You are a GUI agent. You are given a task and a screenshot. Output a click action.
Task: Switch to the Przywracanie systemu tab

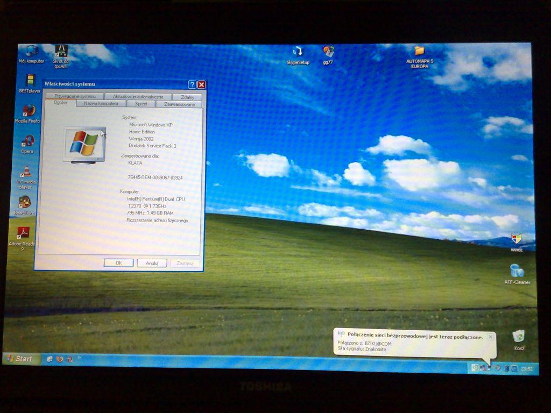point(75,96)
